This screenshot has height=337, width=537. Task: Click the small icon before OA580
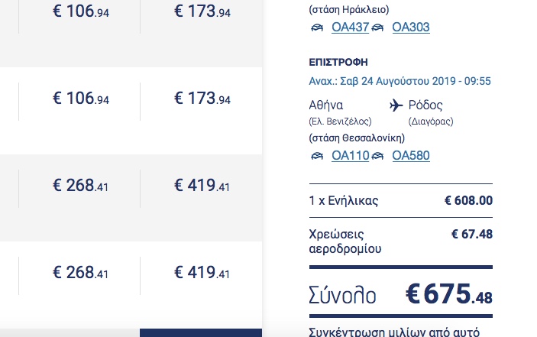[377, 157]
